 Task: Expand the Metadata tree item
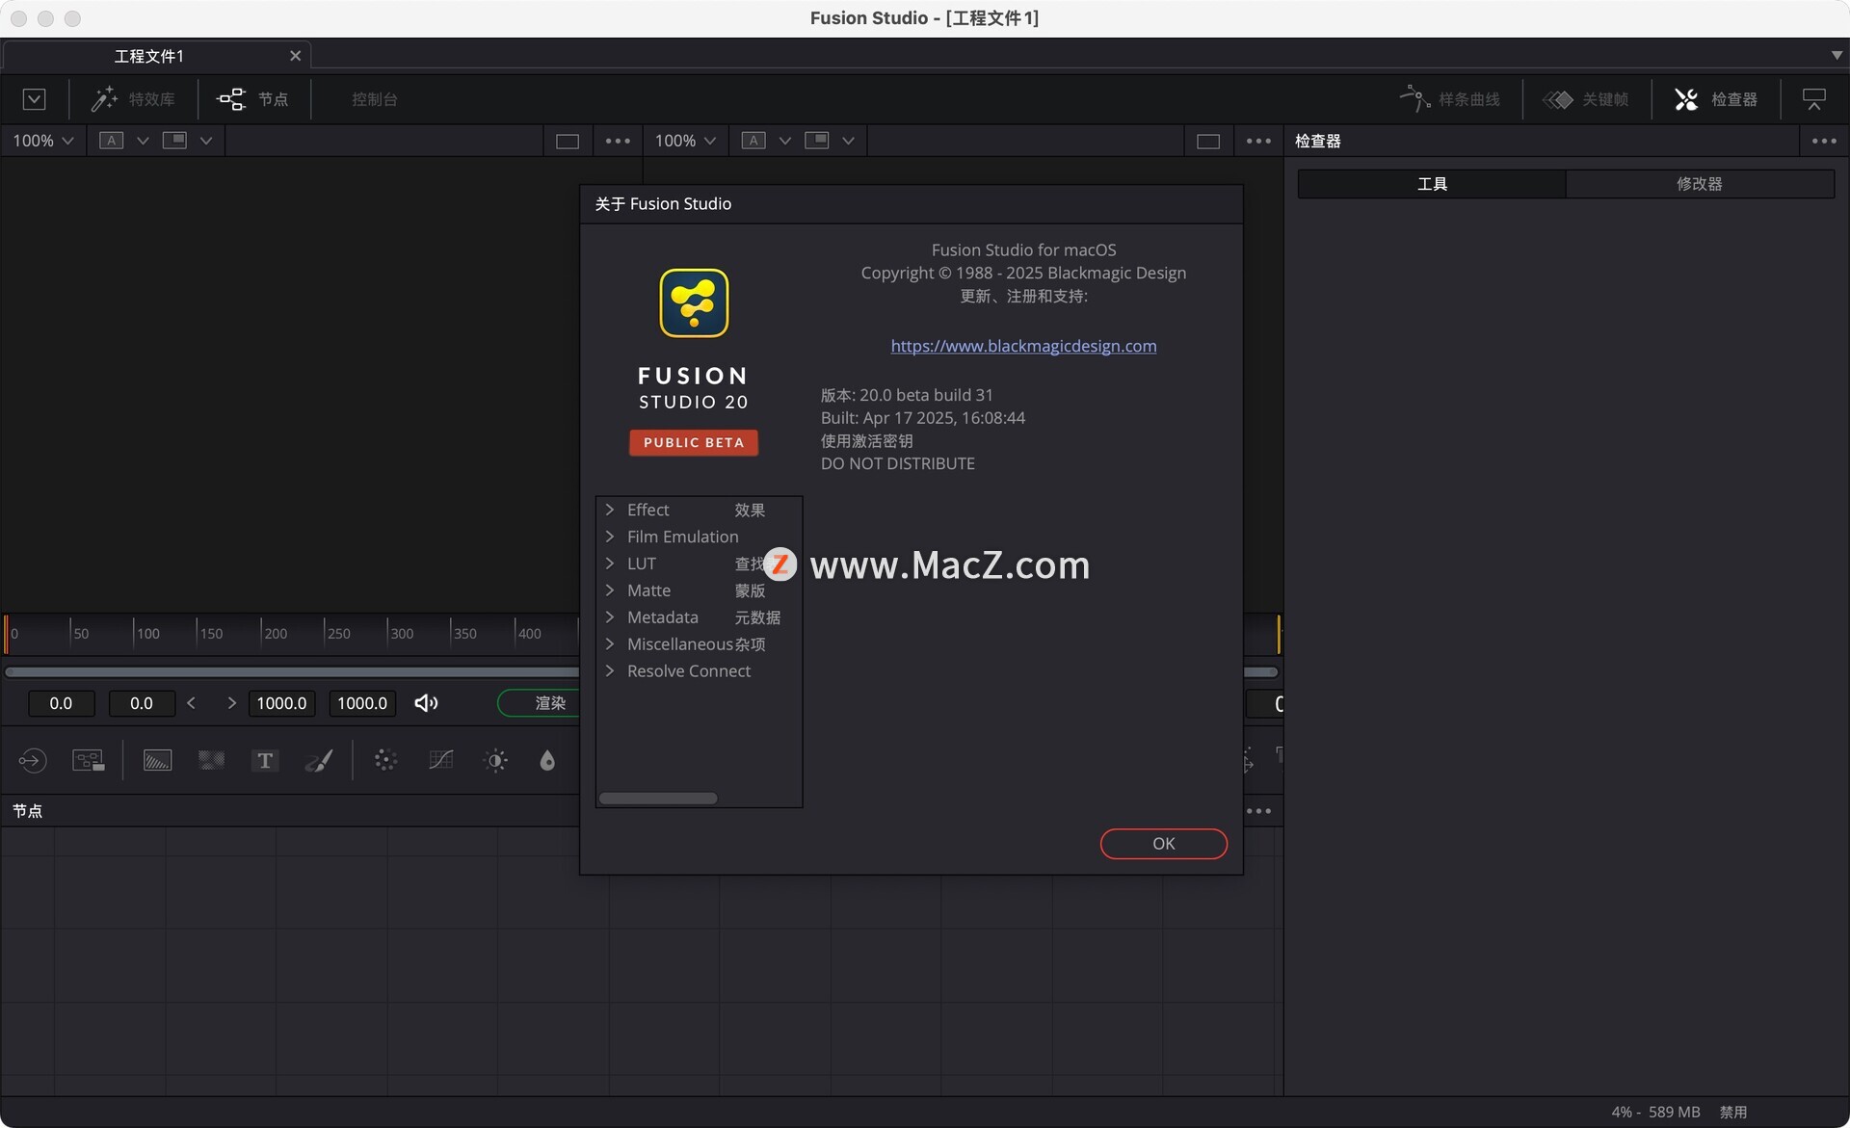pos(610,617)
